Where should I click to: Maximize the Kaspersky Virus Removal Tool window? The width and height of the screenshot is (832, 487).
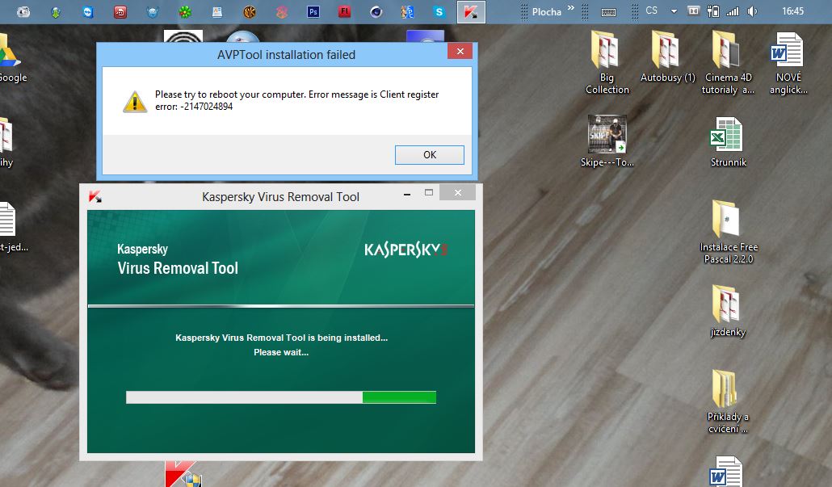[429, 192]
